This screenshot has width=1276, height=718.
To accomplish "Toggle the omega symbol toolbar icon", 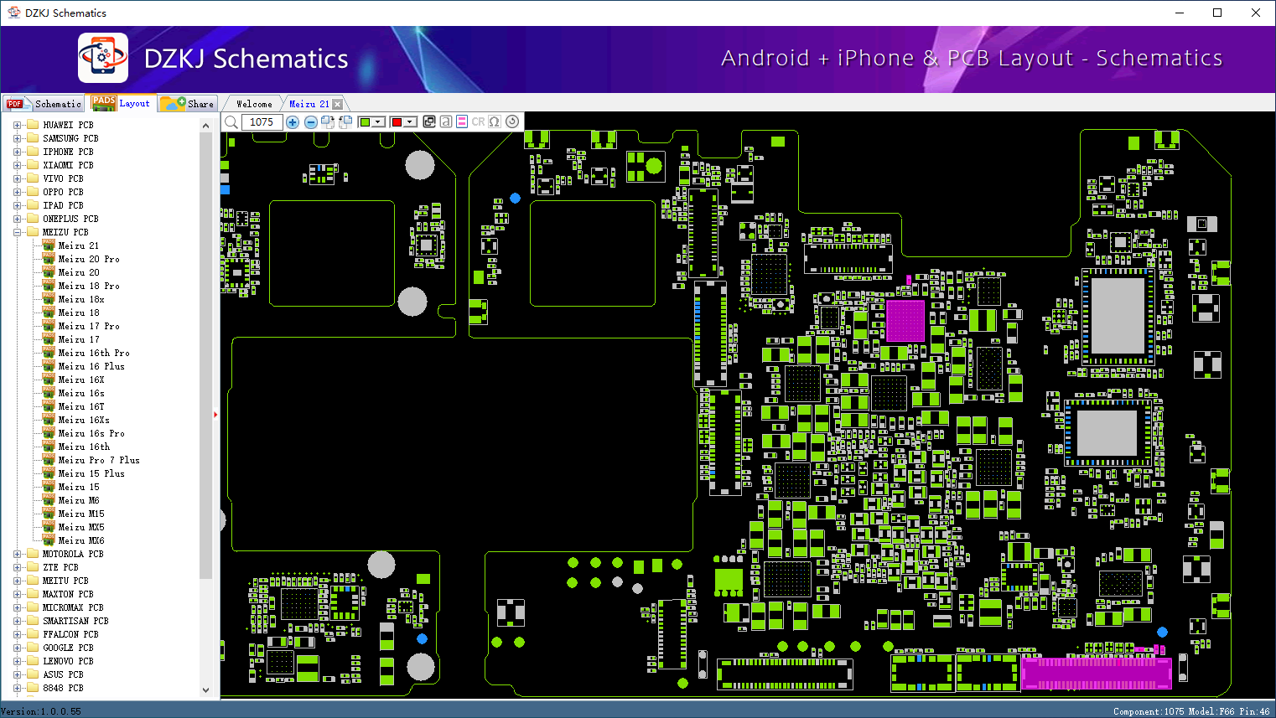I will click(495, 121).
